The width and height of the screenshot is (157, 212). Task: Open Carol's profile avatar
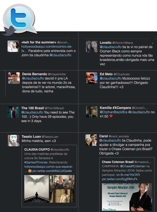pos(91,140)
